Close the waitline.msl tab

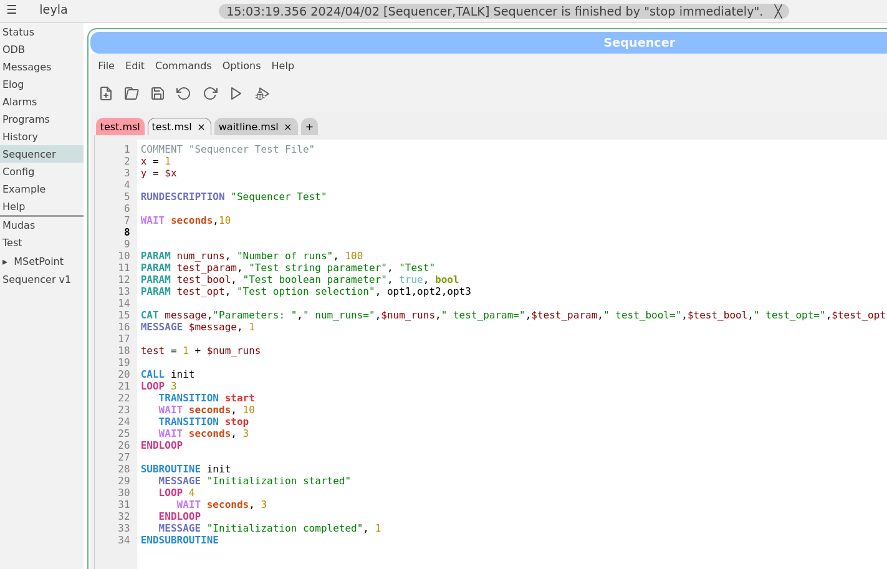(x=288, y=127)
